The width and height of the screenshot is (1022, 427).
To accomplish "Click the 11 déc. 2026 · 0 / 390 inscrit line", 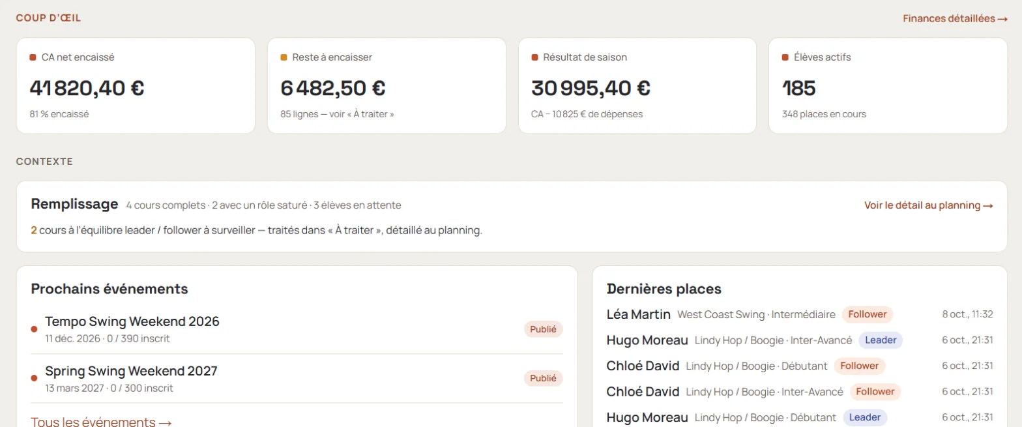I will pos(108,338).
